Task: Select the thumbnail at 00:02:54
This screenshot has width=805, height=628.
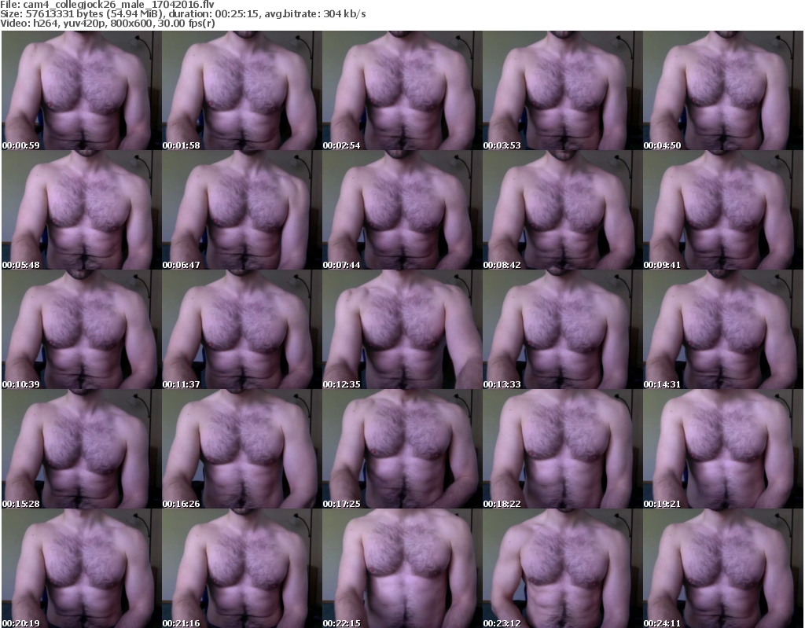Action: [x=402, y=90]
